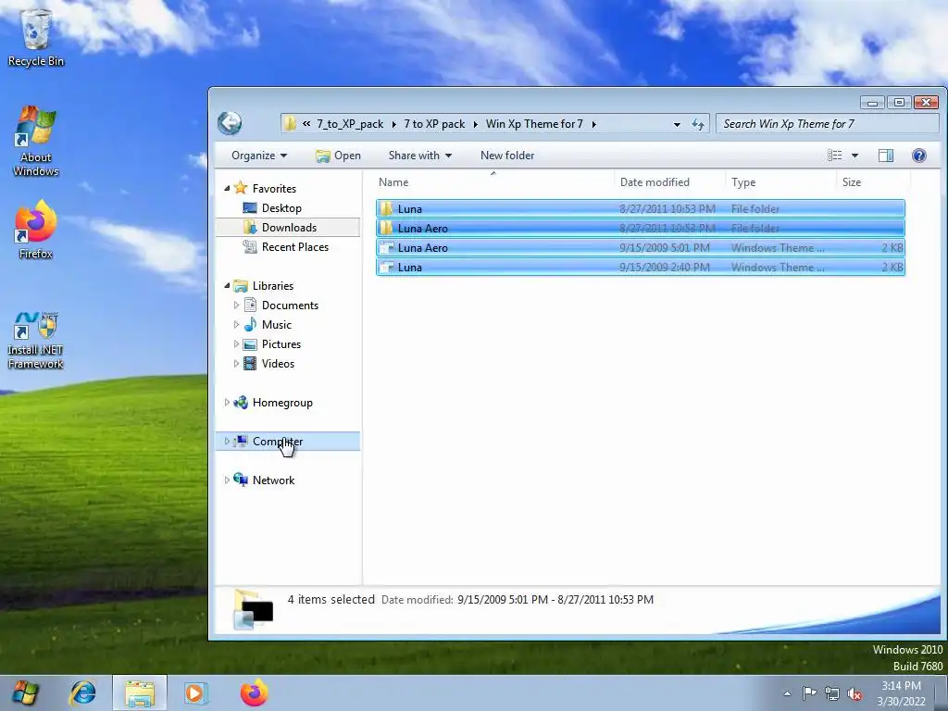
Task: Select Downloads in Favorites
Action: pos(288,228)
